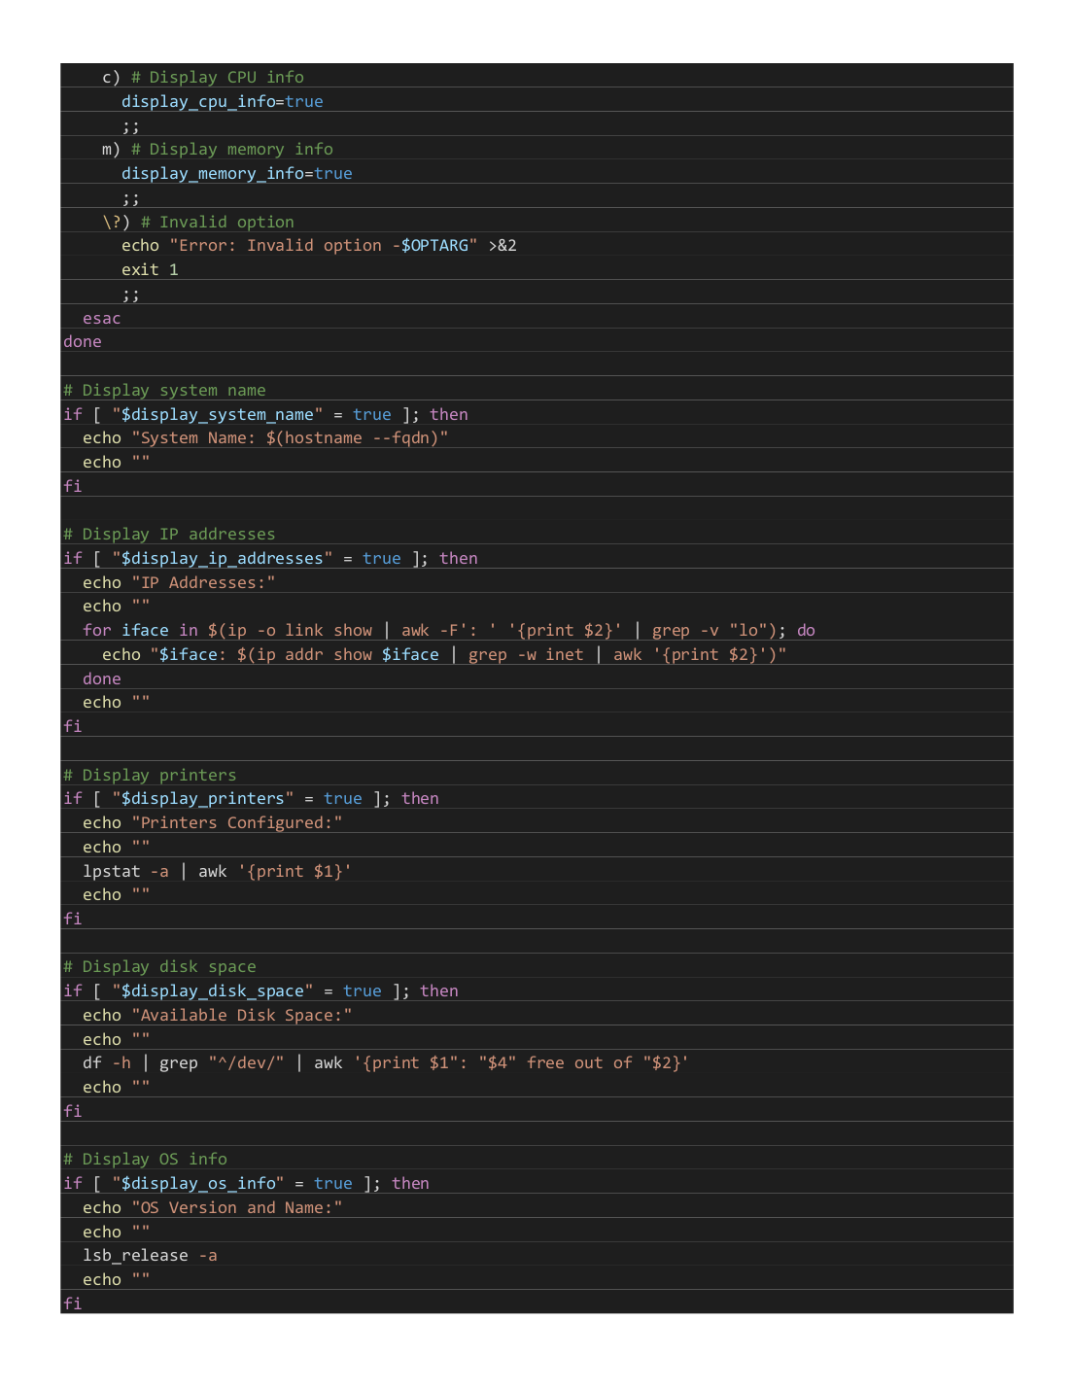Click the '# Display IP addresses' comment
The width and height of the screenshot is (1074, 1390).
[x=169, y=534]
